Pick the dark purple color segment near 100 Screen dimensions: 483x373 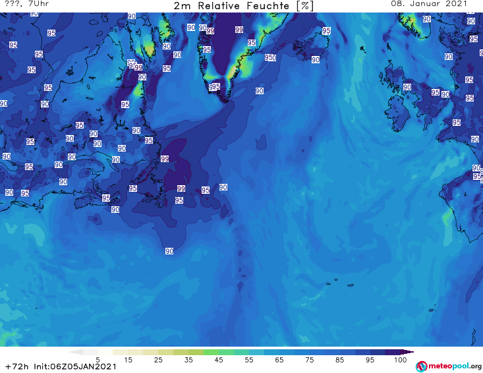(393, 352)
